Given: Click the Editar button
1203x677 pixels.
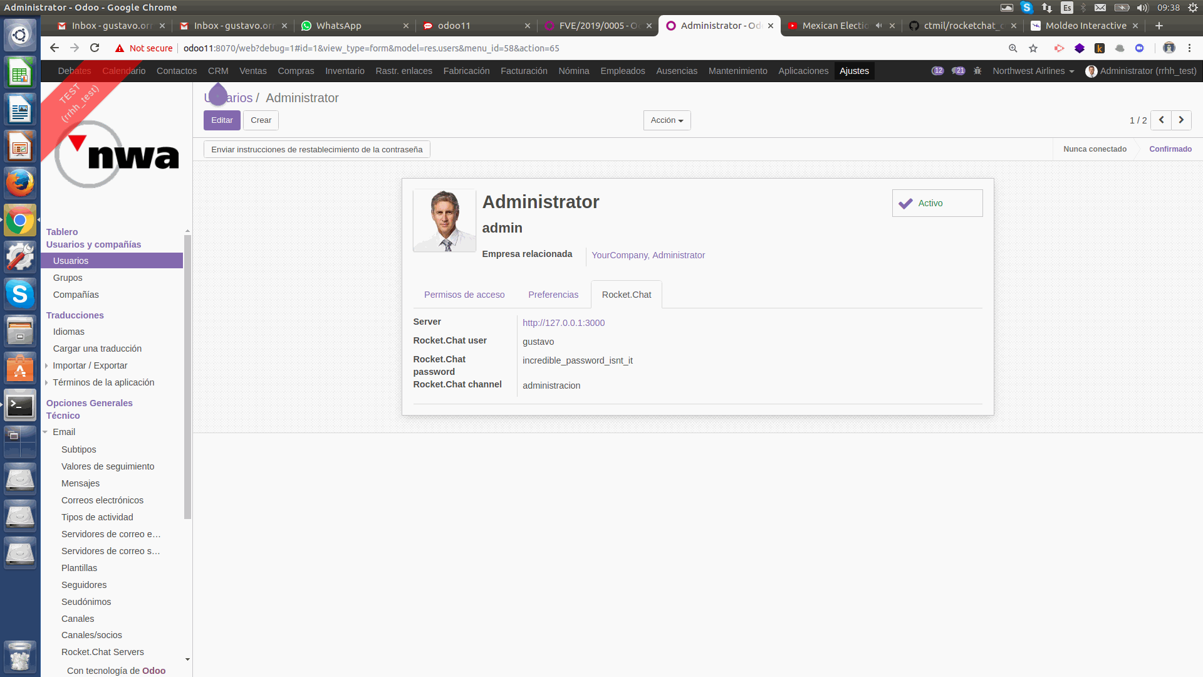Looking at the screenshot, I should tap(222, 120).
